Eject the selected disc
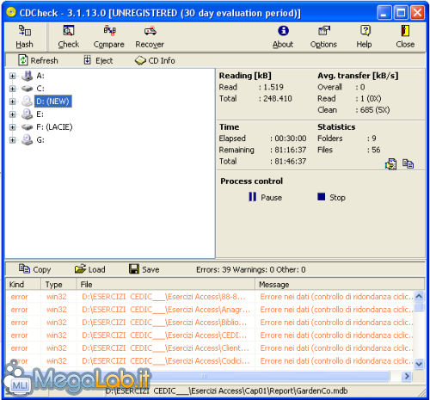The image size is (430, 400). point(98,60)
